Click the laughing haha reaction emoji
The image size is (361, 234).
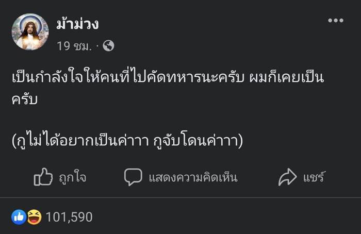(34, 217)
